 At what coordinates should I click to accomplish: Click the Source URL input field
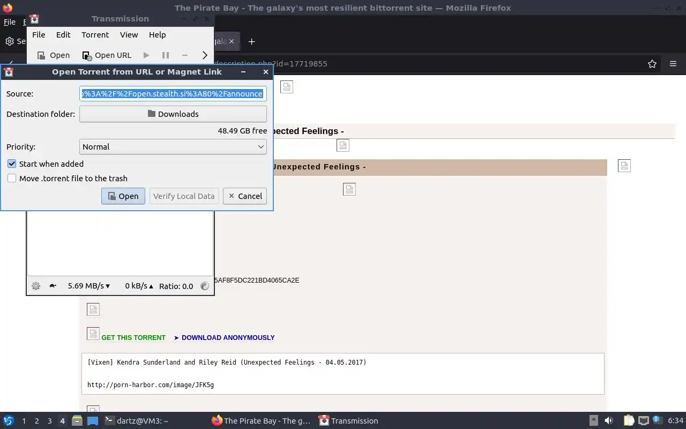pos(173,93)
